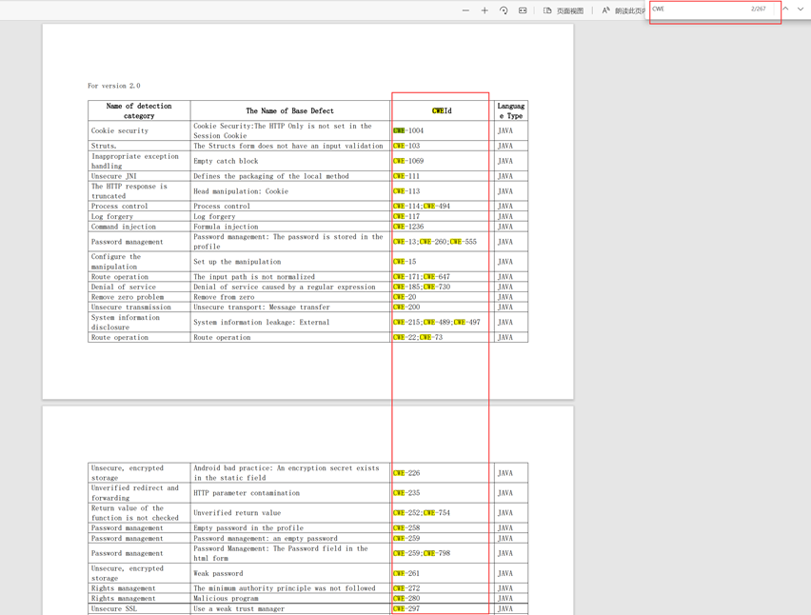Click the search field containing CWE
Viewport: 811px width, 615px height.
(700, 10)
